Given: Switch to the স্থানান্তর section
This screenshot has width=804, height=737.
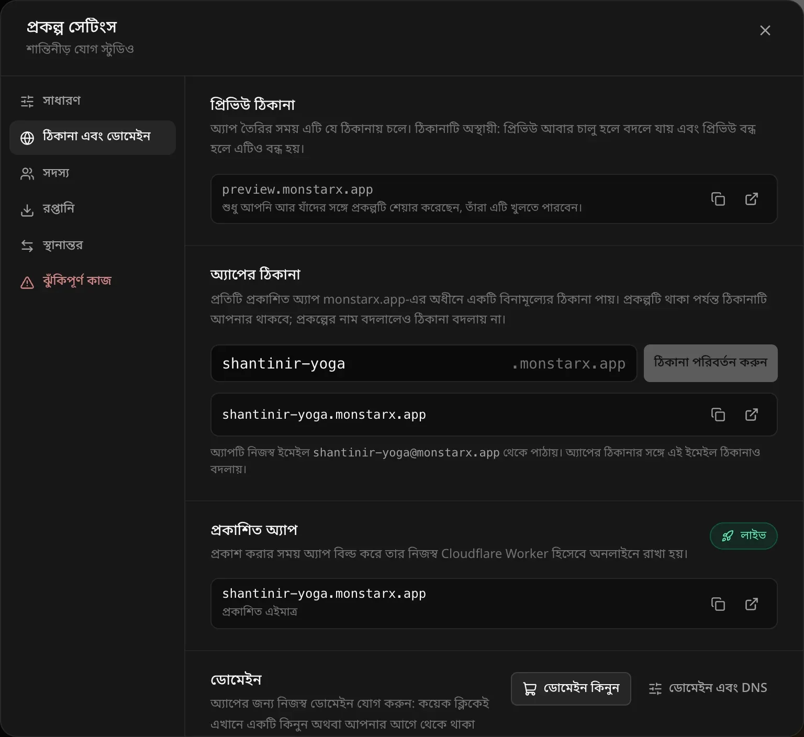Looking at the screenshot, I should [93, 245].
